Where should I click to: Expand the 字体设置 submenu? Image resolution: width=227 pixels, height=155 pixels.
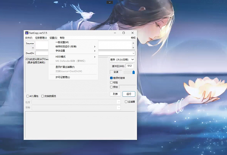tap(73, 51)
